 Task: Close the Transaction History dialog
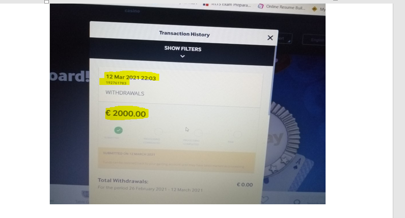pyautogui.click(x=270, y=38)
